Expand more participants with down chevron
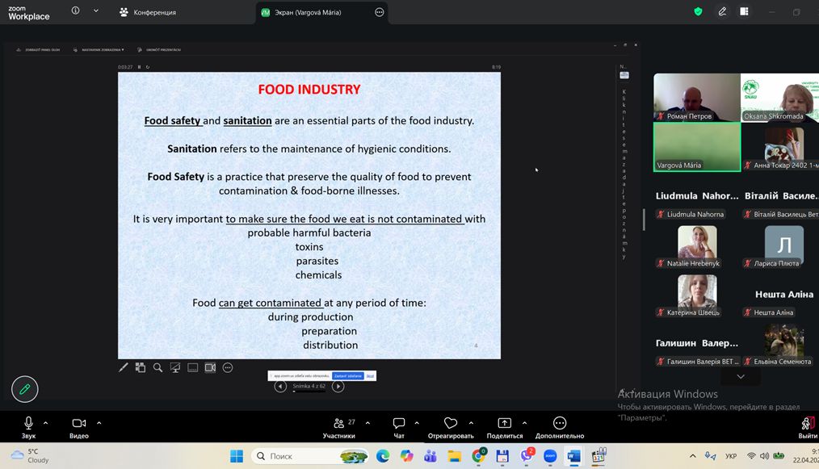819x469 pixels. click(x=741, y=377)
